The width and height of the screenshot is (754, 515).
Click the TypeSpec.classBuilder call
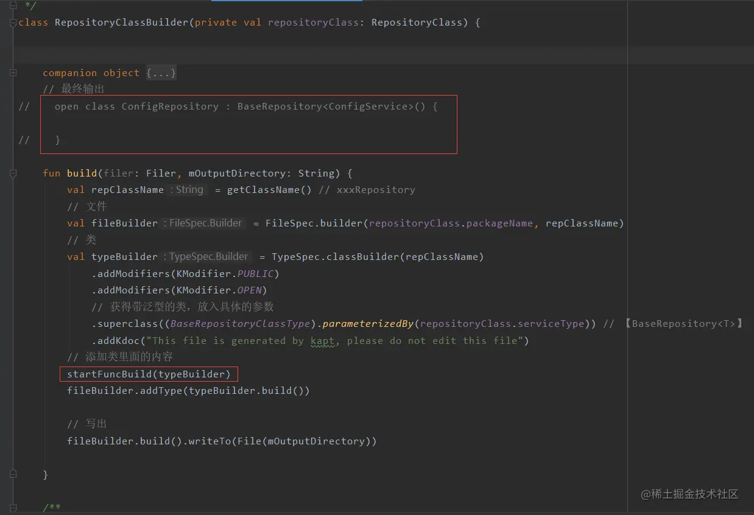[336, 257]
